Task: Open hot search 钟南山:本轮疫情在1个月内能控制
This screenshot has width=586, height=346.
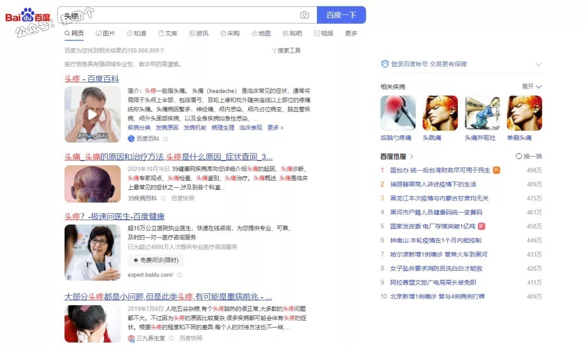Action: [x=436, y=240]
